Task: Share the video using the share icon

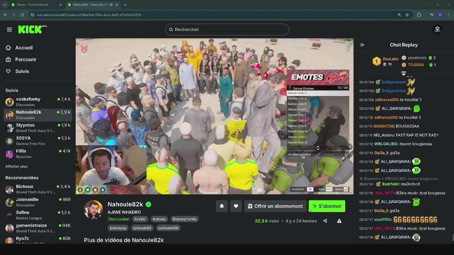Action: click(x=325, y=221)
